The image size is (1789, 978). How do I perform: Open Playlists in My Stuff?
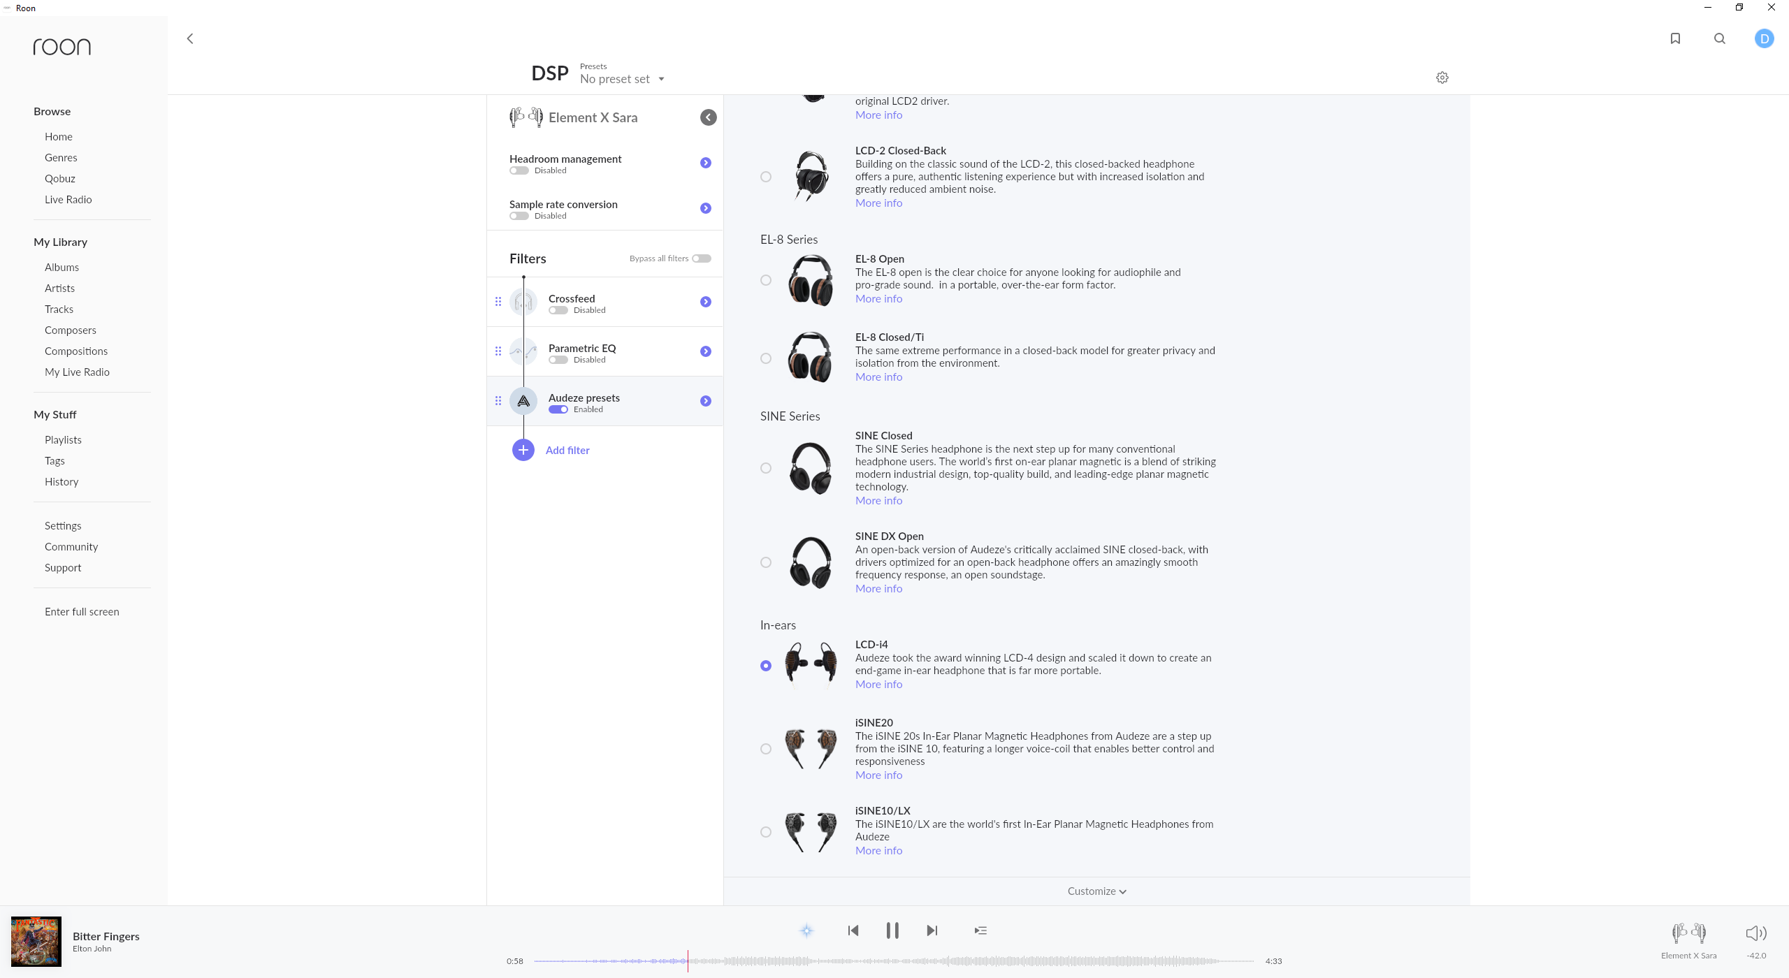[x=63, y=440]
